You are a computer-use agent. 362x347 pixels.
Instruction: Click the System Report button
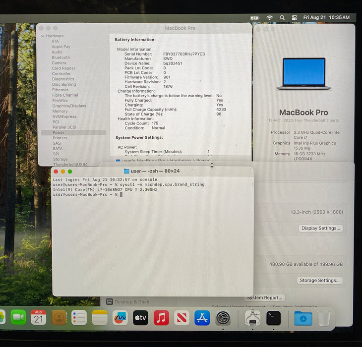point(265,297)
